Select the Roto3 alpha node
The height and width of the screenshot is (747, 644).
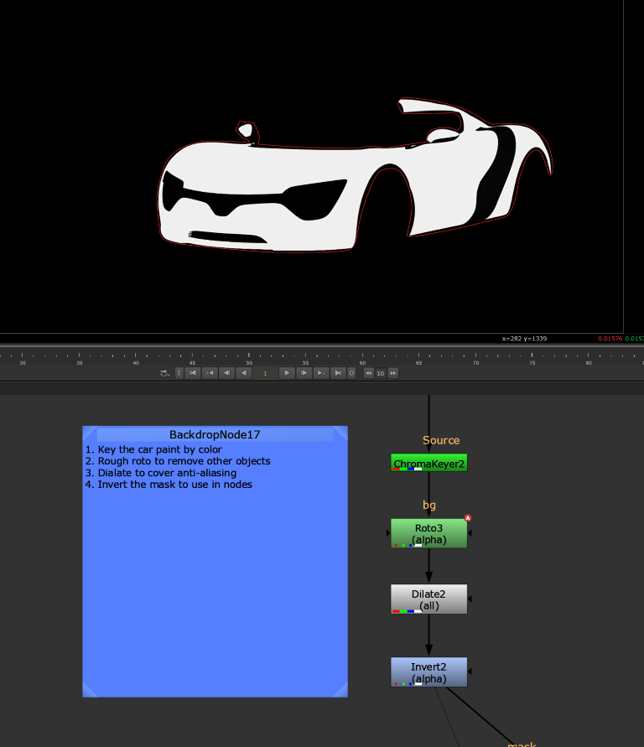(428, 533)
